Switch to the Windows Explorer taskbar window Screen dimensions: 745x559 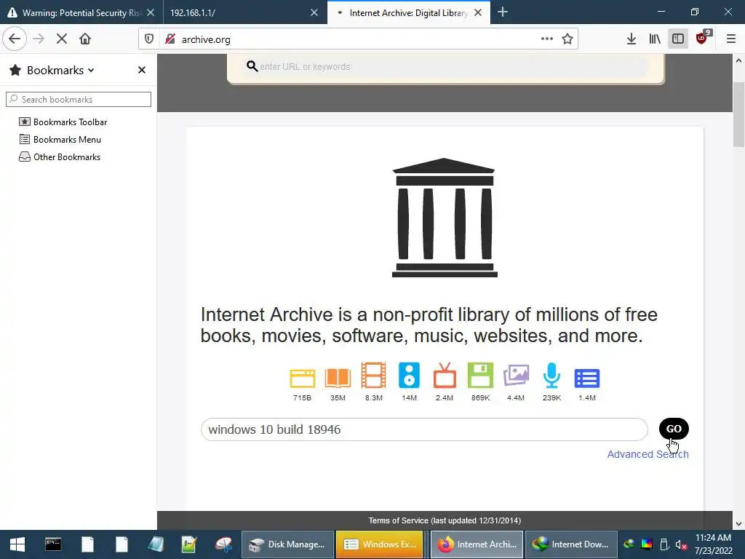point(380,544)
